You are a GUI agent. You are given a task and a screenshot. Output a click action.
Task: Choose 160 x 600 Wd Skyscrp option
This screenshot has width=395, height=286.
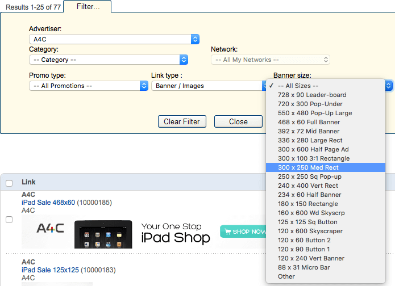tap(311, 213)
